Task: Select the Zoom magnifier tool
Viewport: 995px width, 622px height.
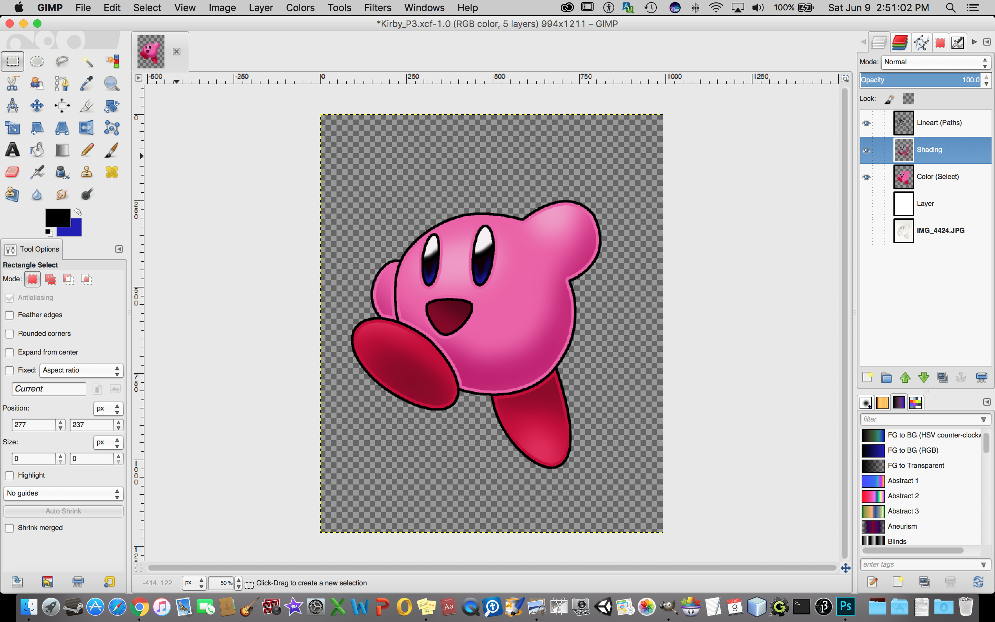Action: click(x=112, y=84)
